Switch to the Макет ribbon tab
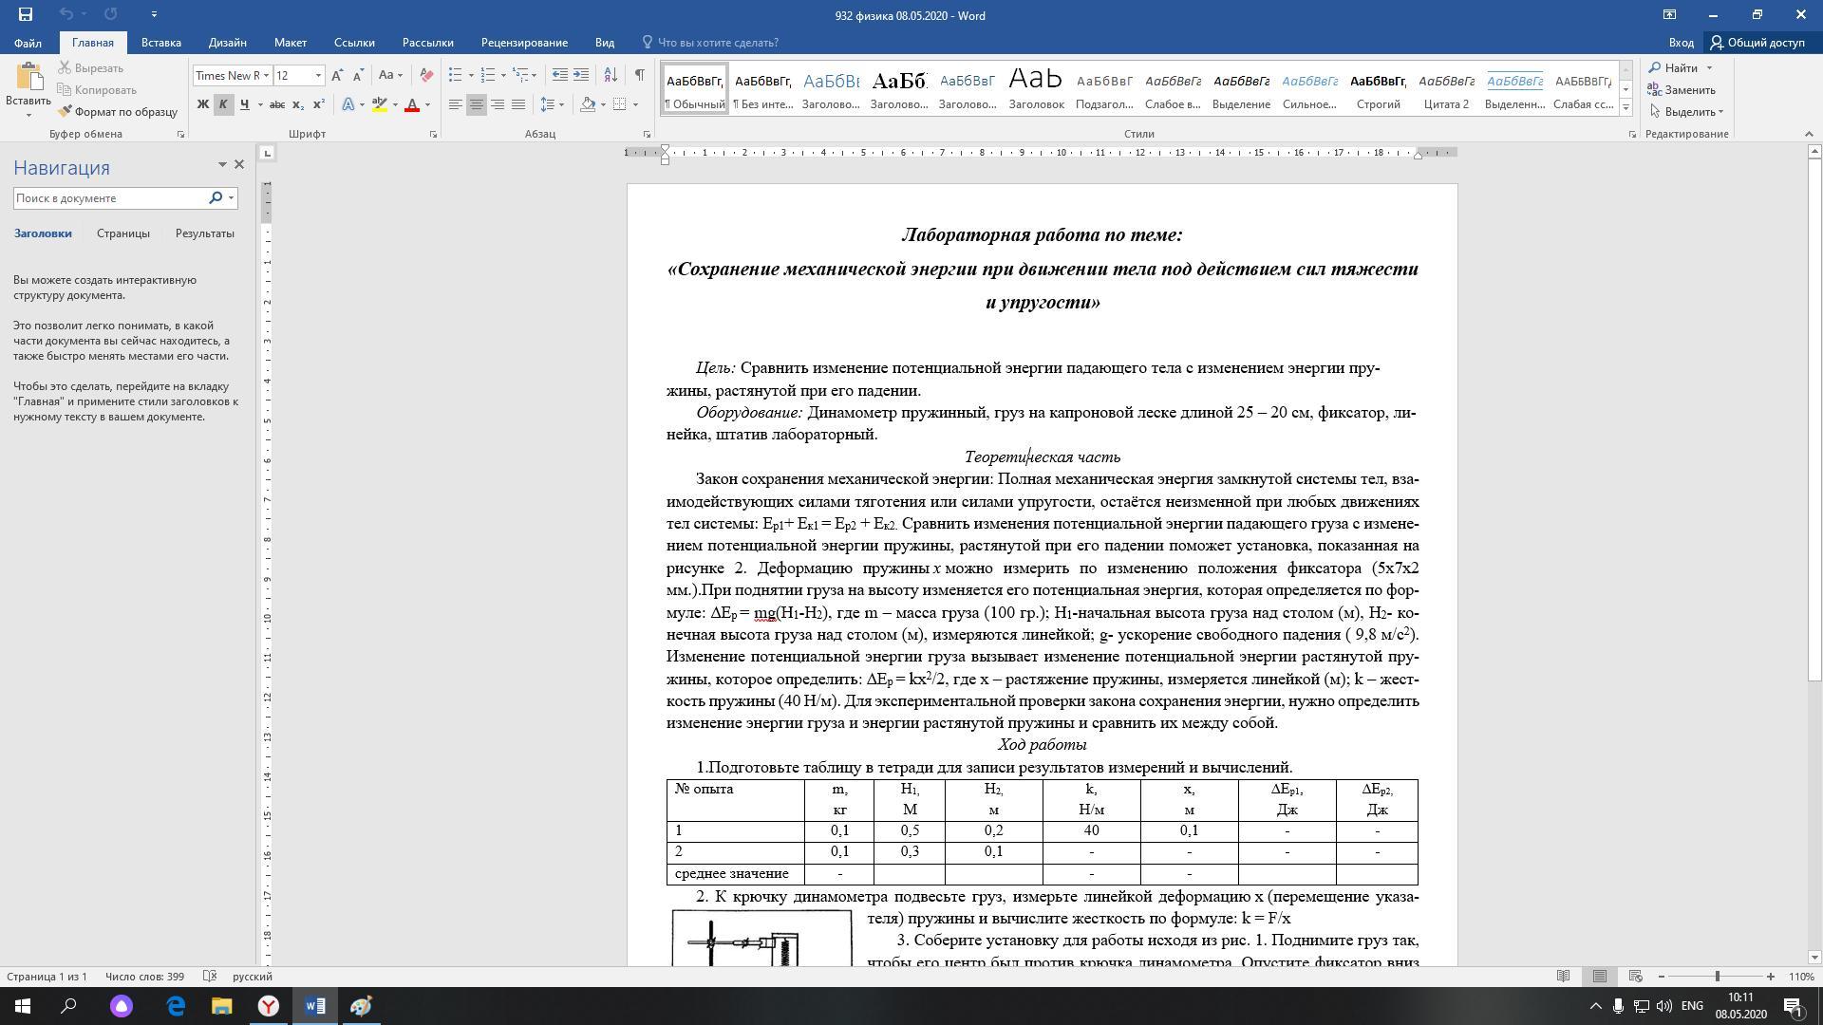Screen dimensions: 1823x1025 (x=291, y=43)
